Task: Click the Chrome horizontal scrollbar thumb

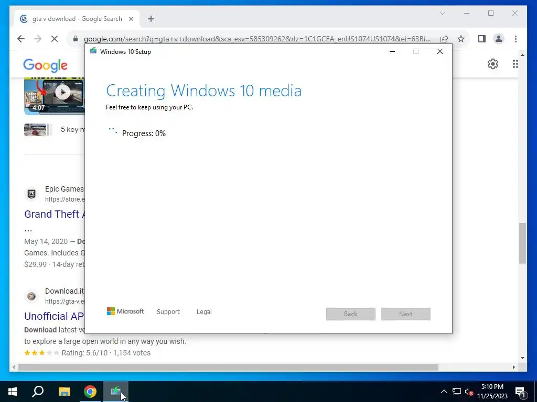Action: pos(228,367)
